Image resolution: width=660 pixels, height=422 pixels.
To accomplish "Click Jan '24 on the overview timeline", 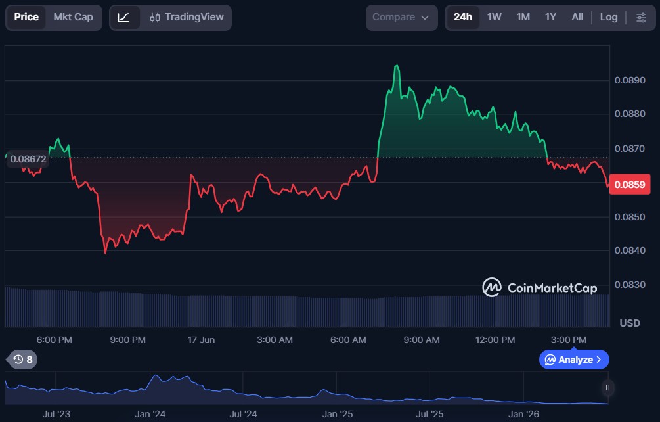I will (150, 414).
